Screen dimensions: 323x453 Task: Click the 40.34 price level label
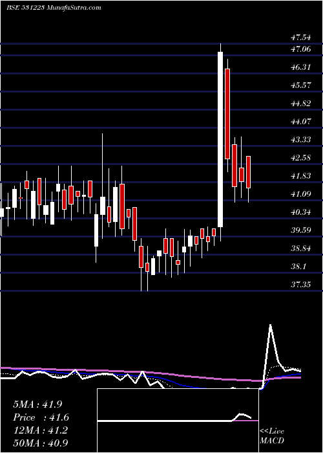click(301, 212)
